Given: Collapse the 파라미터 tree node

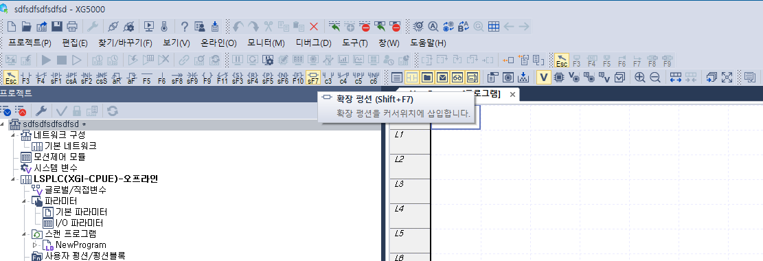Looking at the screenshot, I should pos(24,201).
